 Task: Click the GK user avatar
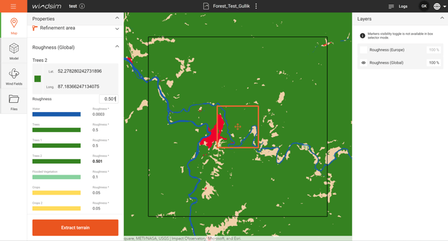(x=424, y=6)
